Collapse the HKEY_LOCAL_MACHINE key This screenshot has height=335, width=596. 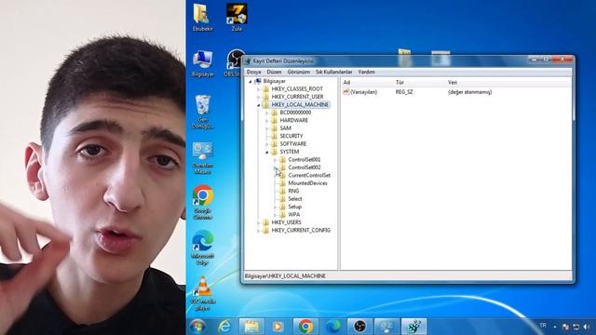click(x=259, y=105)
